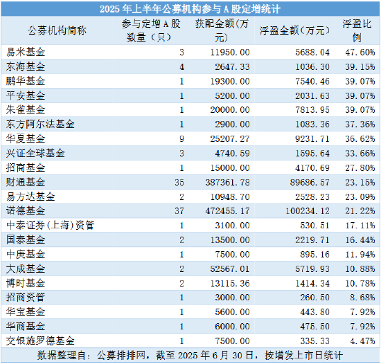381x364 pixels.
Task: Select the value 100234.12 for 诺德基金
Action: coord(308,211)
